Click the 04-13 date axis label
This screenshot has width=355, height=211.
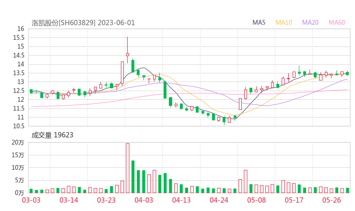point(181,200)
